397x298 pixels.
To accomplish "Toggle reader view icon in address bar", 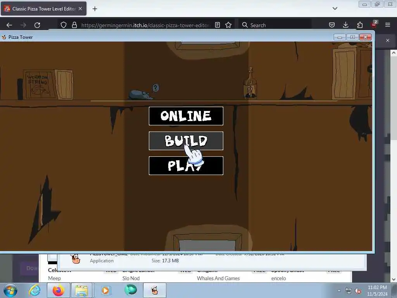I will point(217,25).
